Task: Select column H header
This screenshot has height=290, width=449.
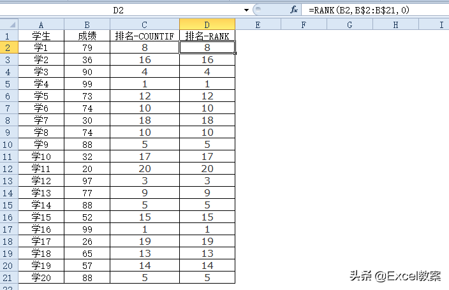Action: [x=395, y=25]
